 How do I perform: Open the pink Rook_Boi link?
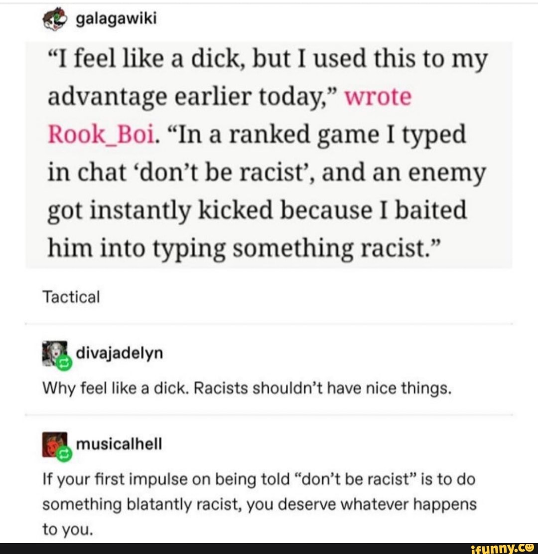click(x=102, y=135)
